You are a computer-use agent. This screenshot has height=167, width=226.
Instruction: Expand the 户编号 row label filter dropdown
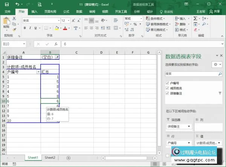[x=38, y=72]
